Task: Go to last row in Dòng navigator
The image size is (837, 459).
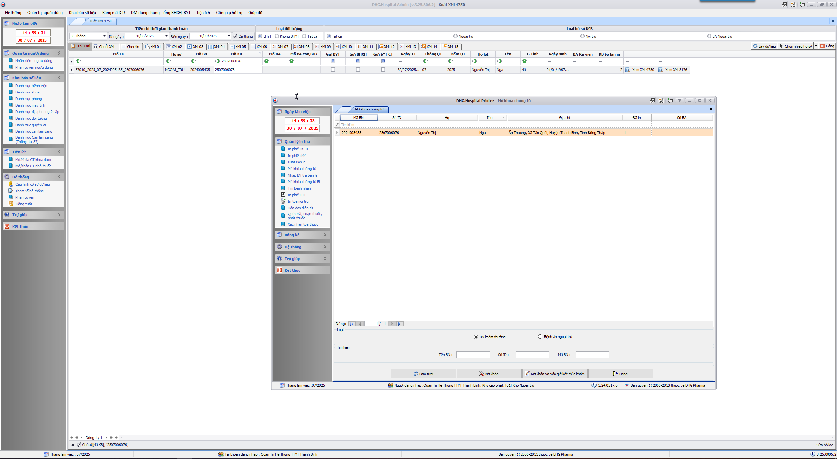Action: click(x=400, y=324)
